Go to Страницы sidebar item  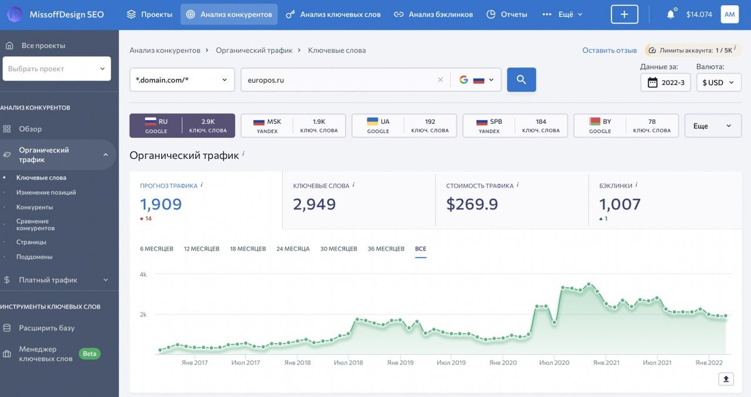click(31, 242)
